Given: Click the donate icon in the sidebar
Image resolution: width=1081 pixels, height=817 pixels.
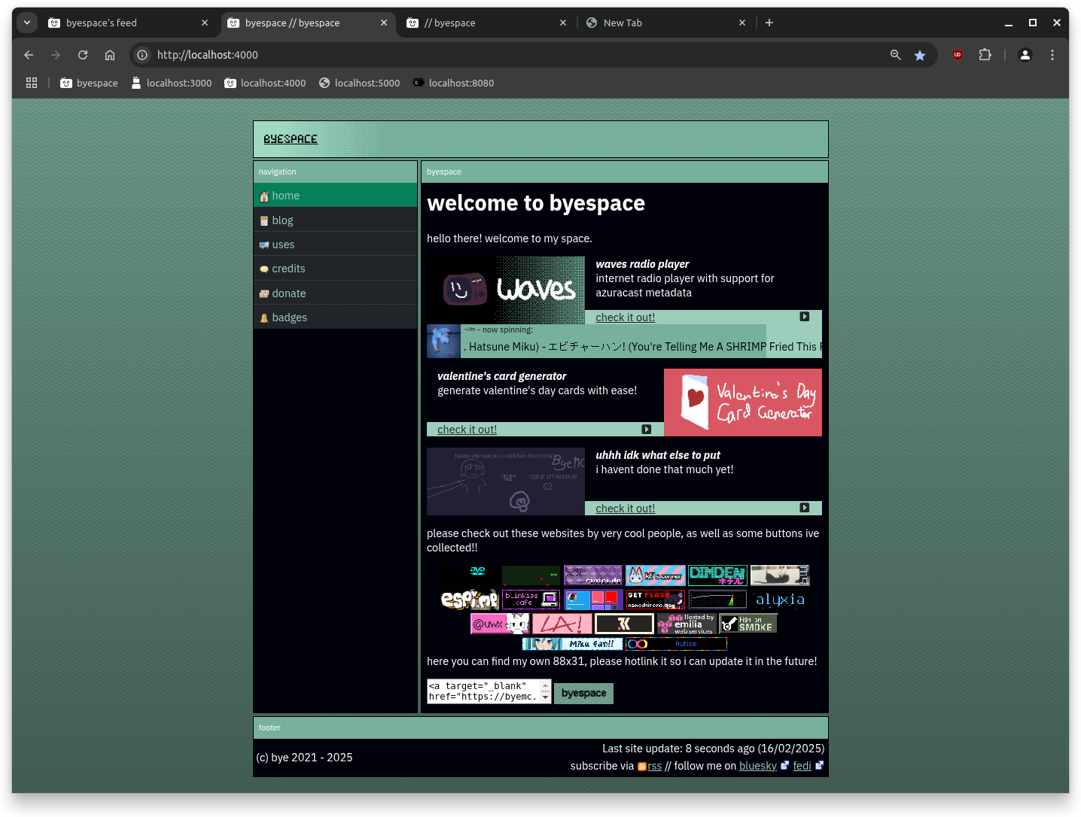Looking at the screenshot, I should coord(264,293).
